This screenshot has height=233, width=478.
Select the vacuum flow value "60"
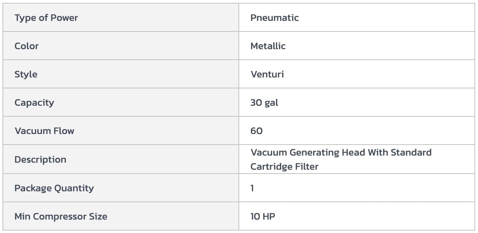point(257,131)
